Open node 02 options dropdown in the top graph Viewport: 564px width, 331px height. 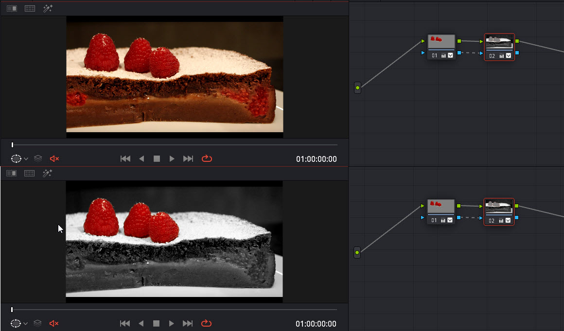coord(508,56)
